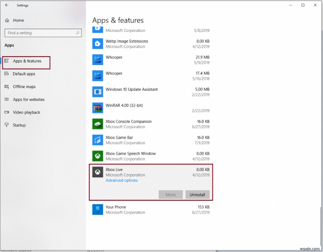This screenshot has width=323, height=252.
Task: Click the Windows 10 Update Assistant icon
Action: pos(98,92)
